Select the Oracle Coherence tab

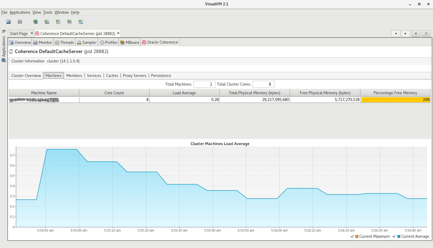(160, 42)
